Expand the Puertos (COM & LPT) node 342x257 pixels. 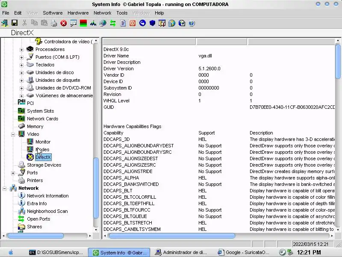click(x=21, y=57)
